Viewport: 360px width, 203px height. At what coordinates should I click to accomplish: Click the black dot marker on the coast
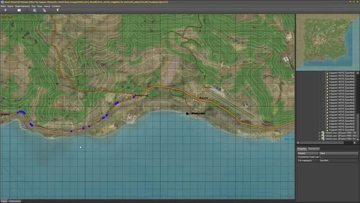(x=187, y=113)
